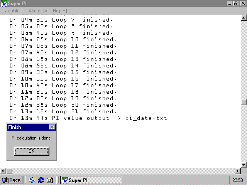
Task: Click the line 'Loop 11 finished'
Action: (63, 46)
